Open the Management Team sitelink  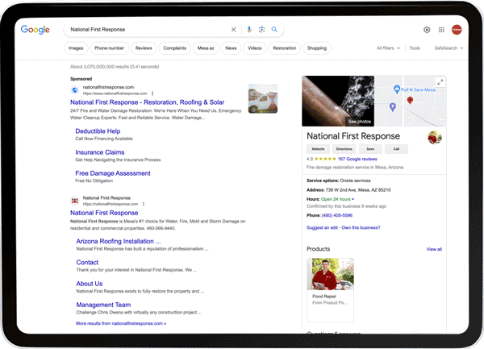(103, 305)
